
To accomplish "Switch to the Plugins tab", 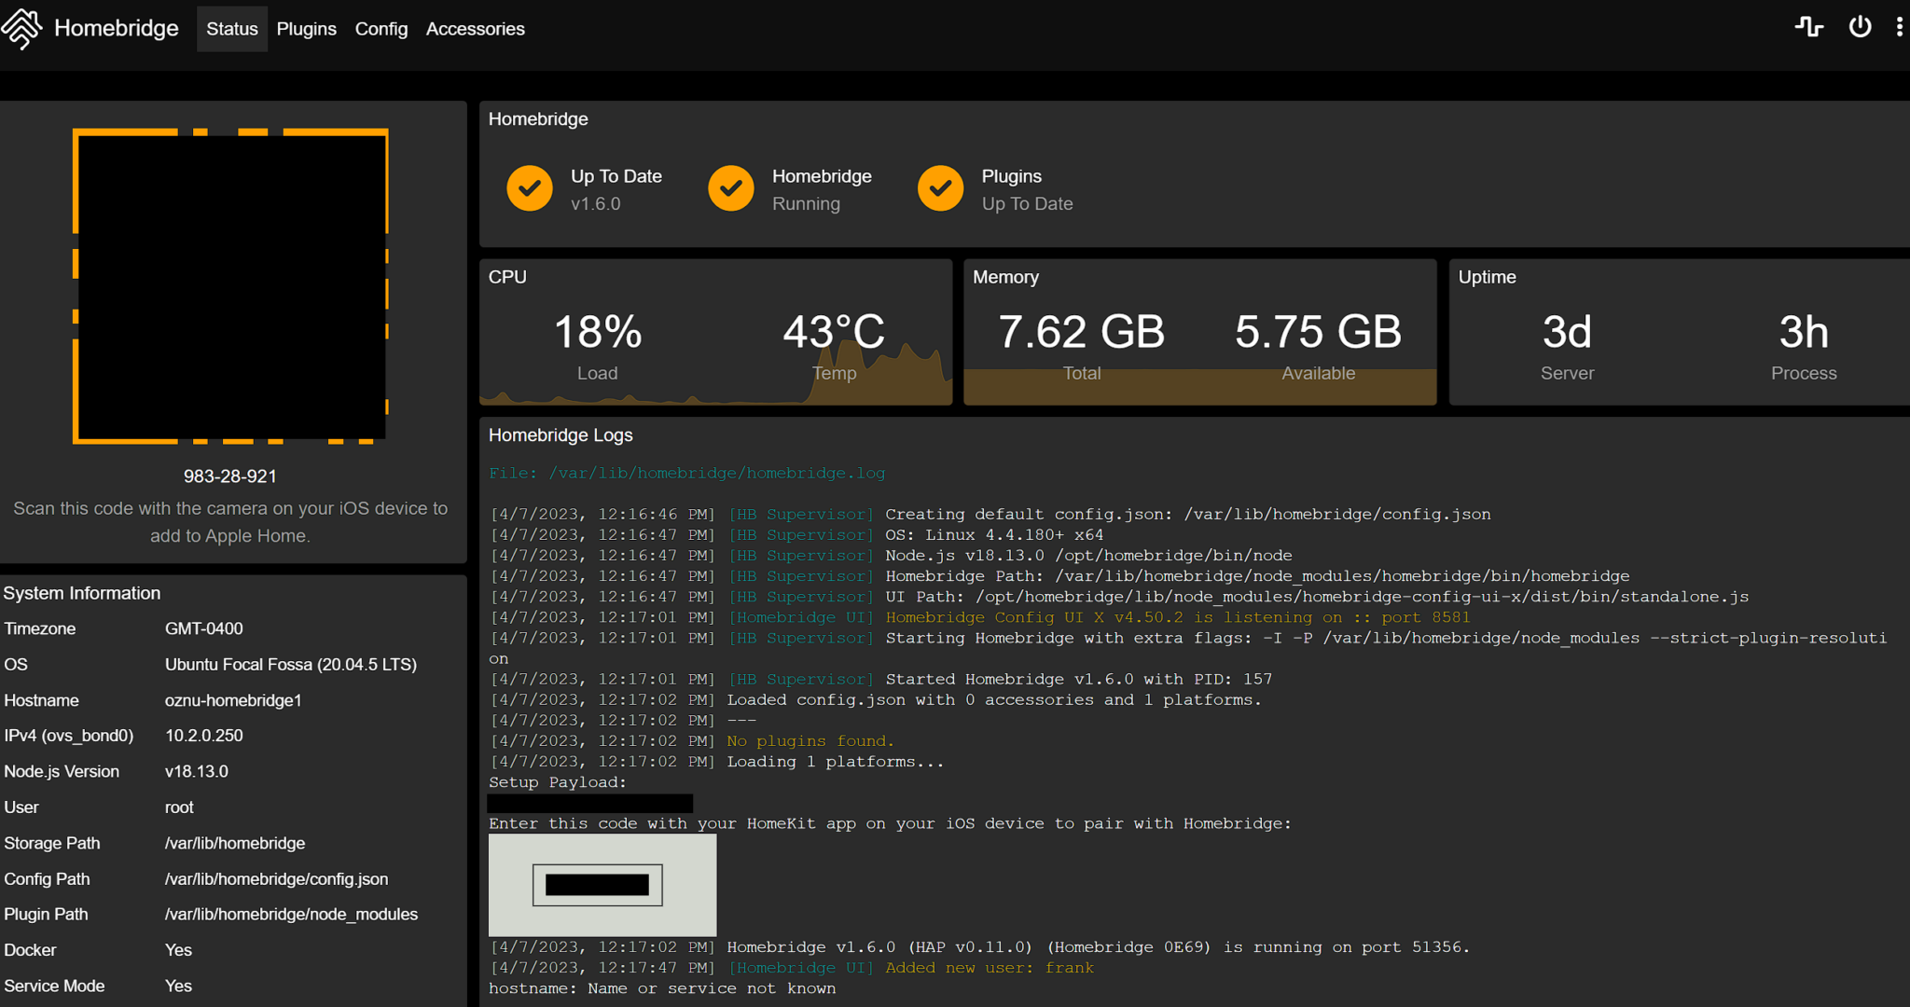I will 306,29.
